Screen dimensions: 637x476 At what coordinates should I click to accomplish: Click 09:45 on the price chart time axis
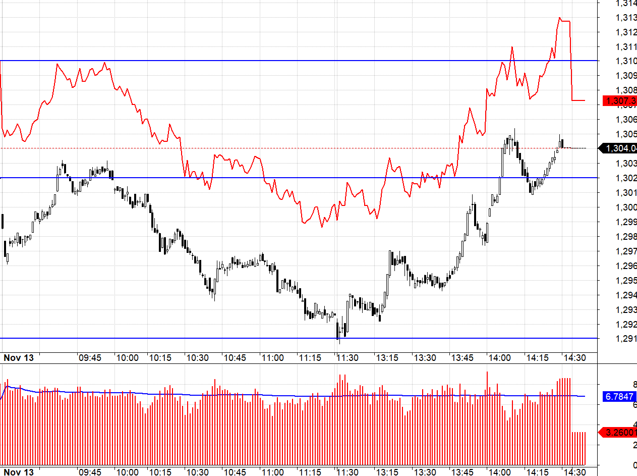(90, 358)
